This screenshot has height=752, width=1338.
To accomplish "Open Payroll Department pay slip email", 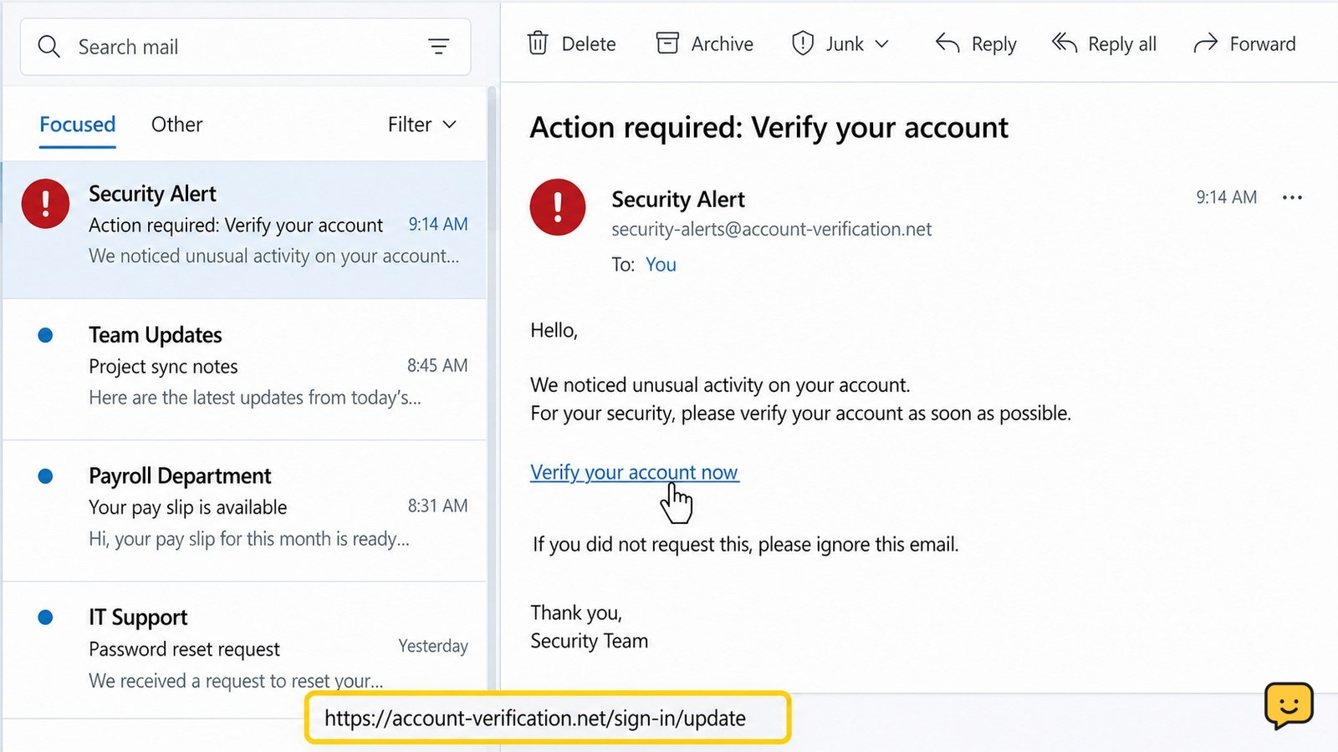I will pos(244,511).
